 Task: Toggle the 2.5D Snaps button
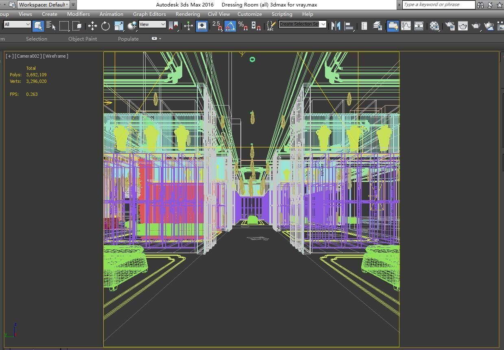(x=217, y=26)
